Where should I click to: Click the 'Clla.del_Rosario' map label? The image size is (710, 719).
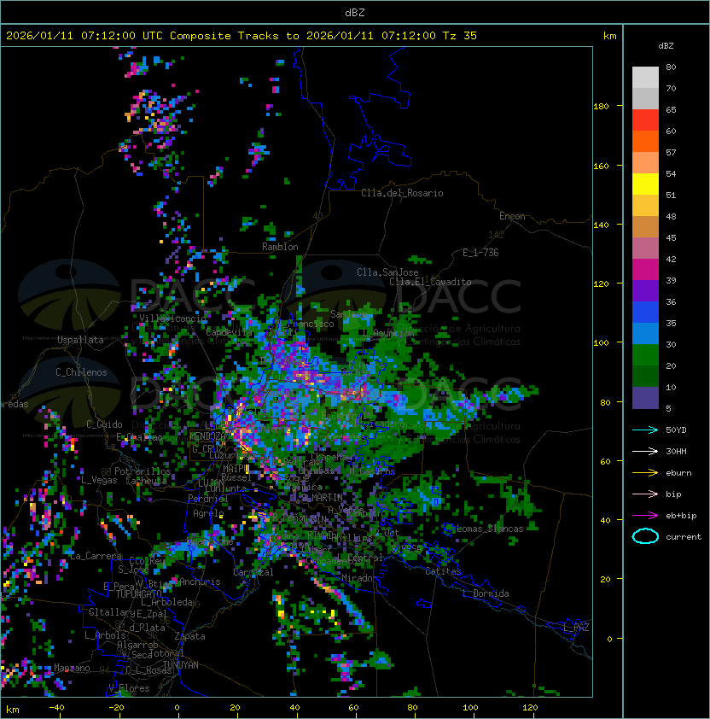[x=402, y=193]
